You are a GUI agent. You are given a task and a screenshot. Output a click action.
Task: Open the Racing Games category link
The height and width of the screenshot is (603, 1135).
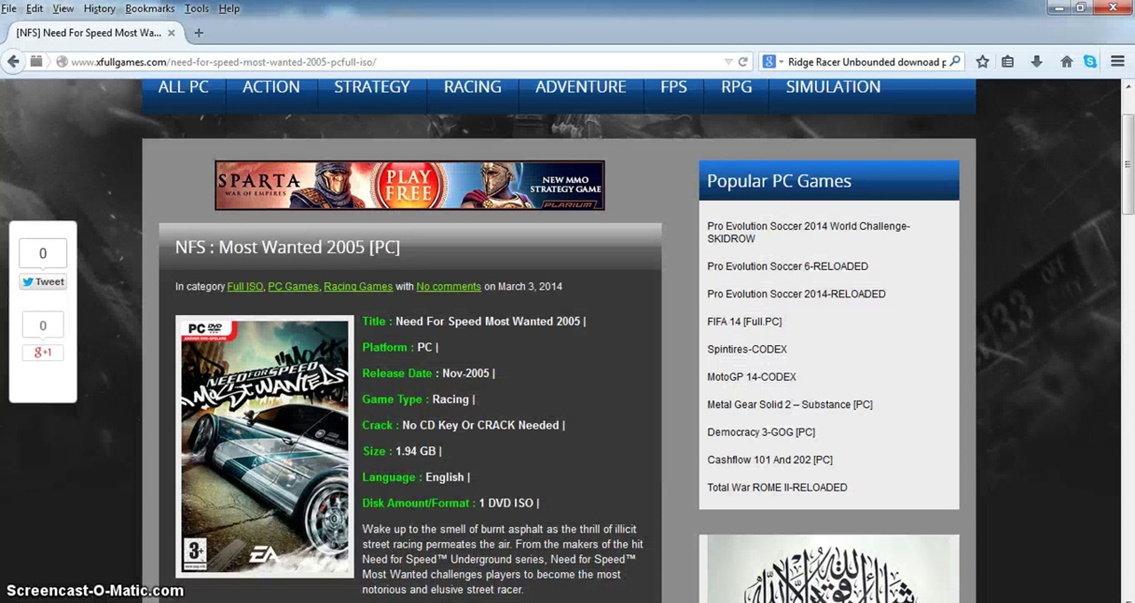pyautogui.click(x=358, y=286)
